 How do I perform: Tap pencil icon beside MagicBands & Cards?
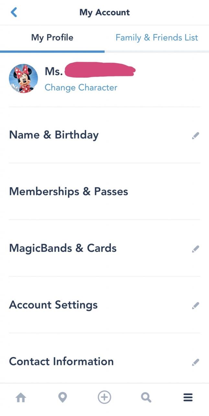click(x=195, y=249)
